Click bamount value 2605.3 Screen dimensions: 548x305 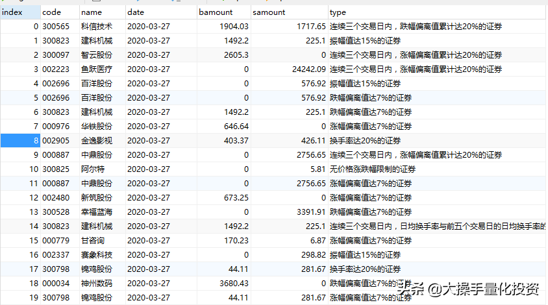(236, 55)
